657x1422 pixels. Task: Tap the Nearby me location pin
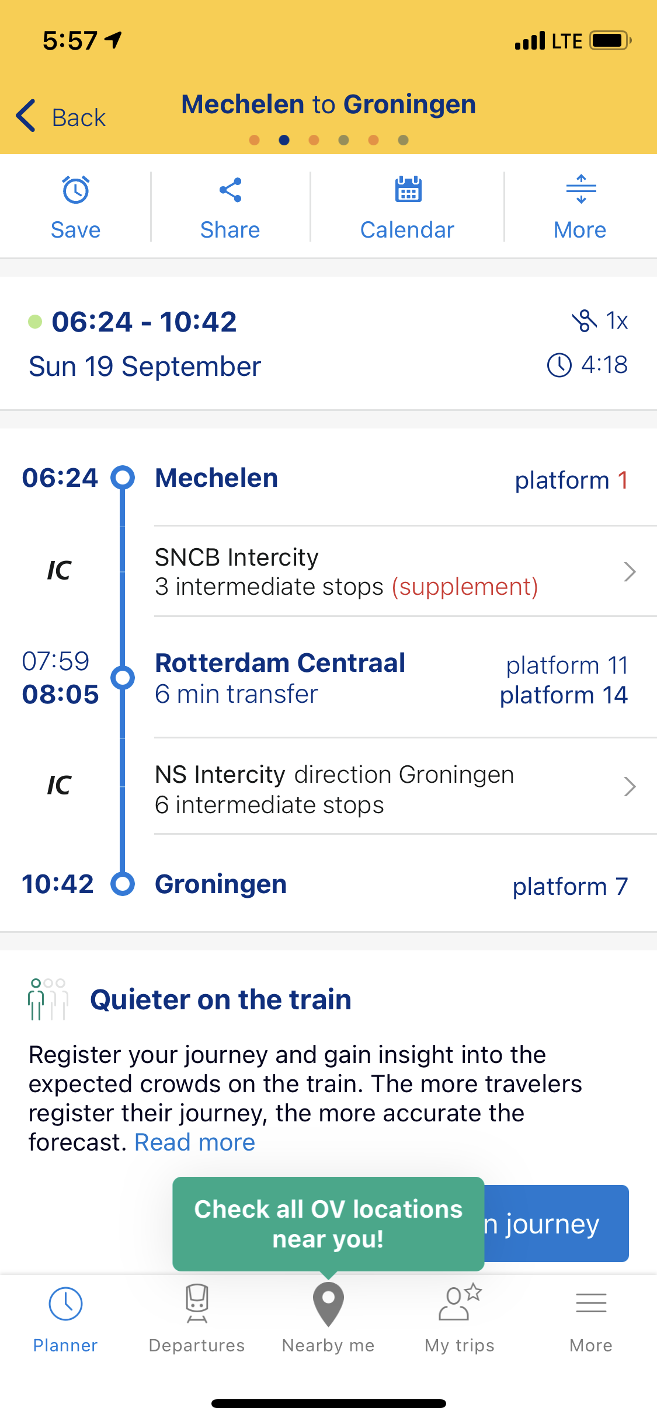pos(328,1304)
